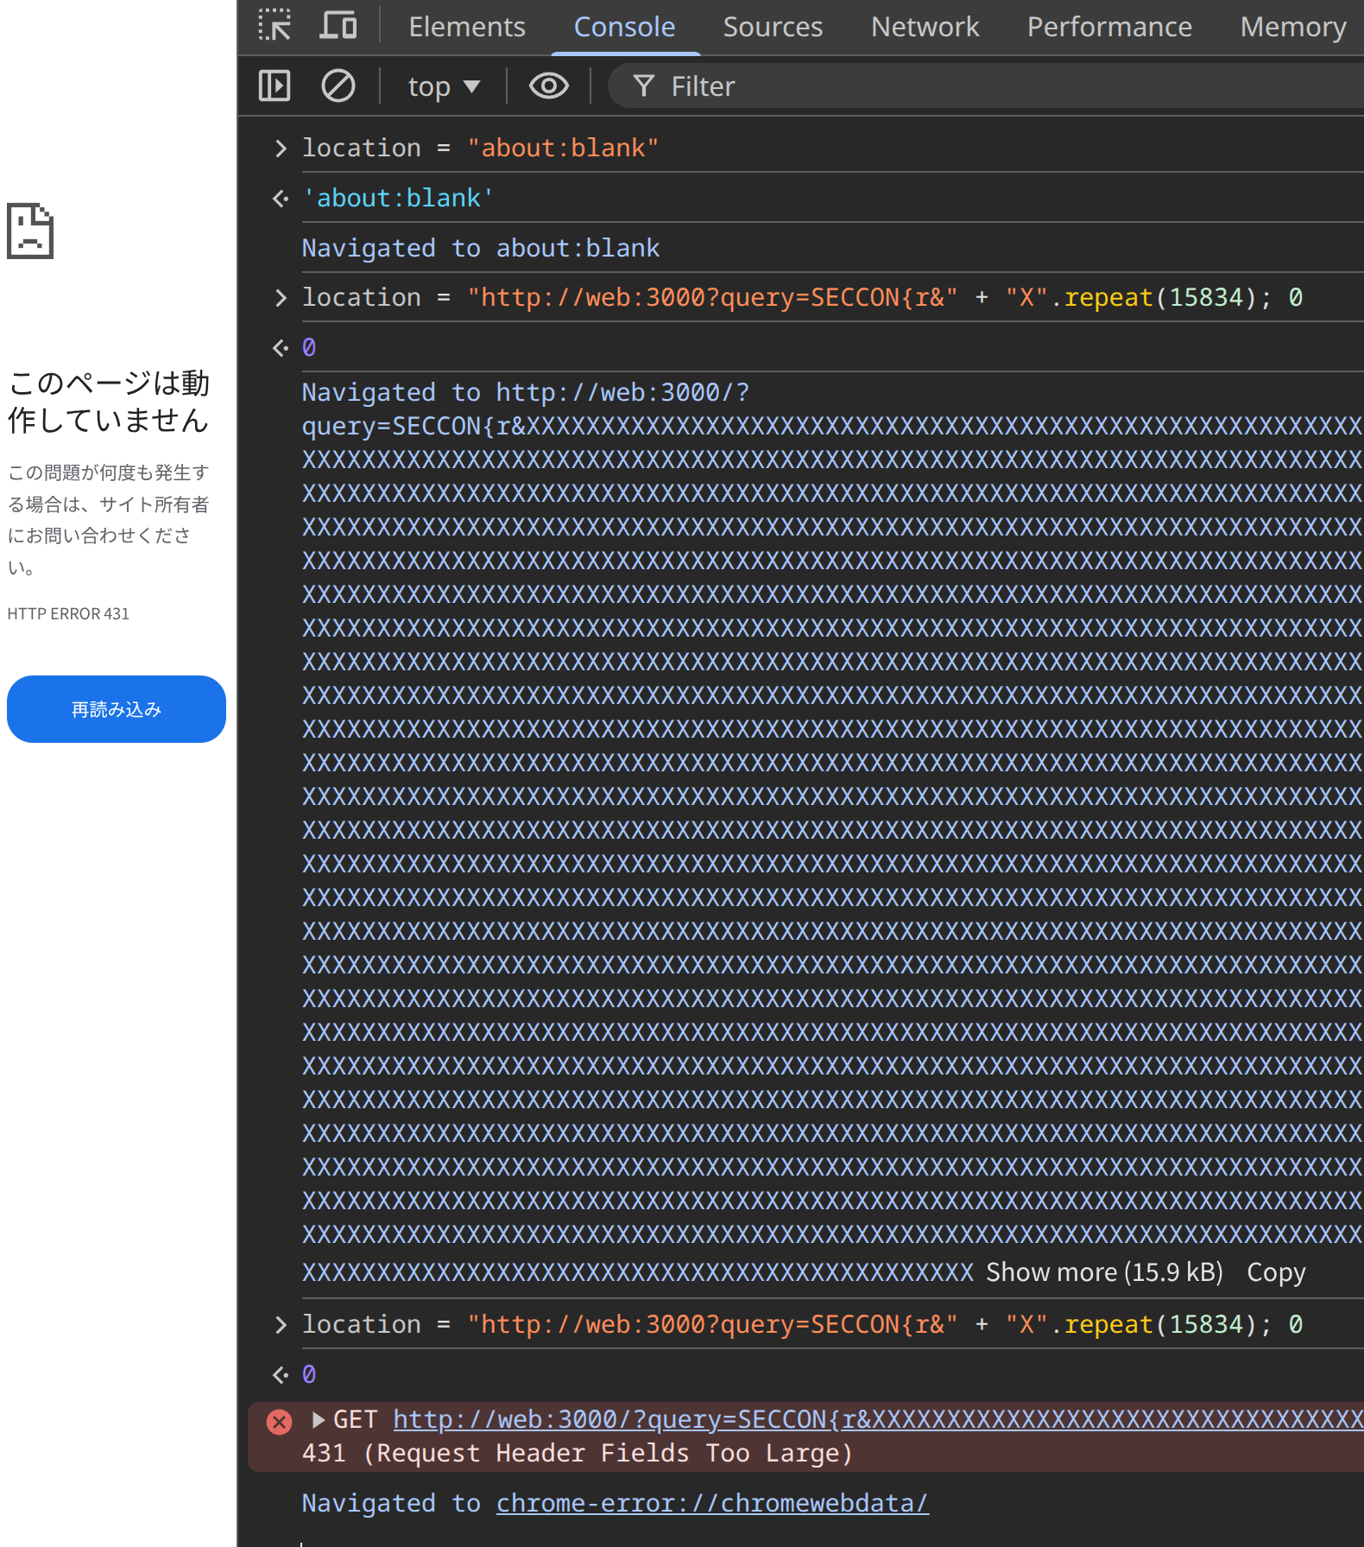Click the red error icon in the console
This screenshot has height=1547, width=1364.
tap(279, 1422)
